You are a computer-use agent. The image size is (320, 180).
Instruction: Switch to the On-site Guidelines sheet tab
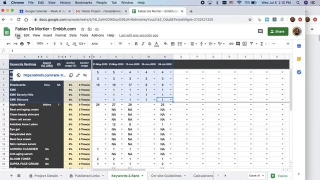coord(168,175)
